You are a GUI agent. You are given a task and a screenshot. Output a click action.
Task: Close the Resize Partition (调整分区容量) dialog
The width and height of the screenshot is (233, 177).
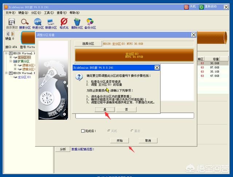point(194,35)
